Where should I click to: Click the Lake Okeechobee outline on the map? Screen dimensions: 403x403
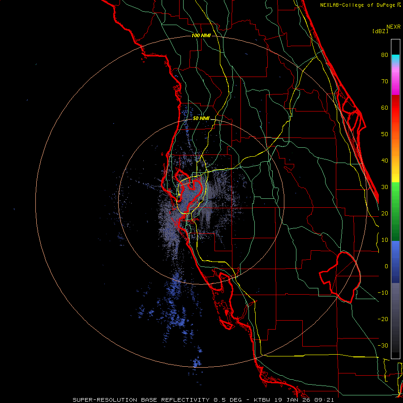340,277
